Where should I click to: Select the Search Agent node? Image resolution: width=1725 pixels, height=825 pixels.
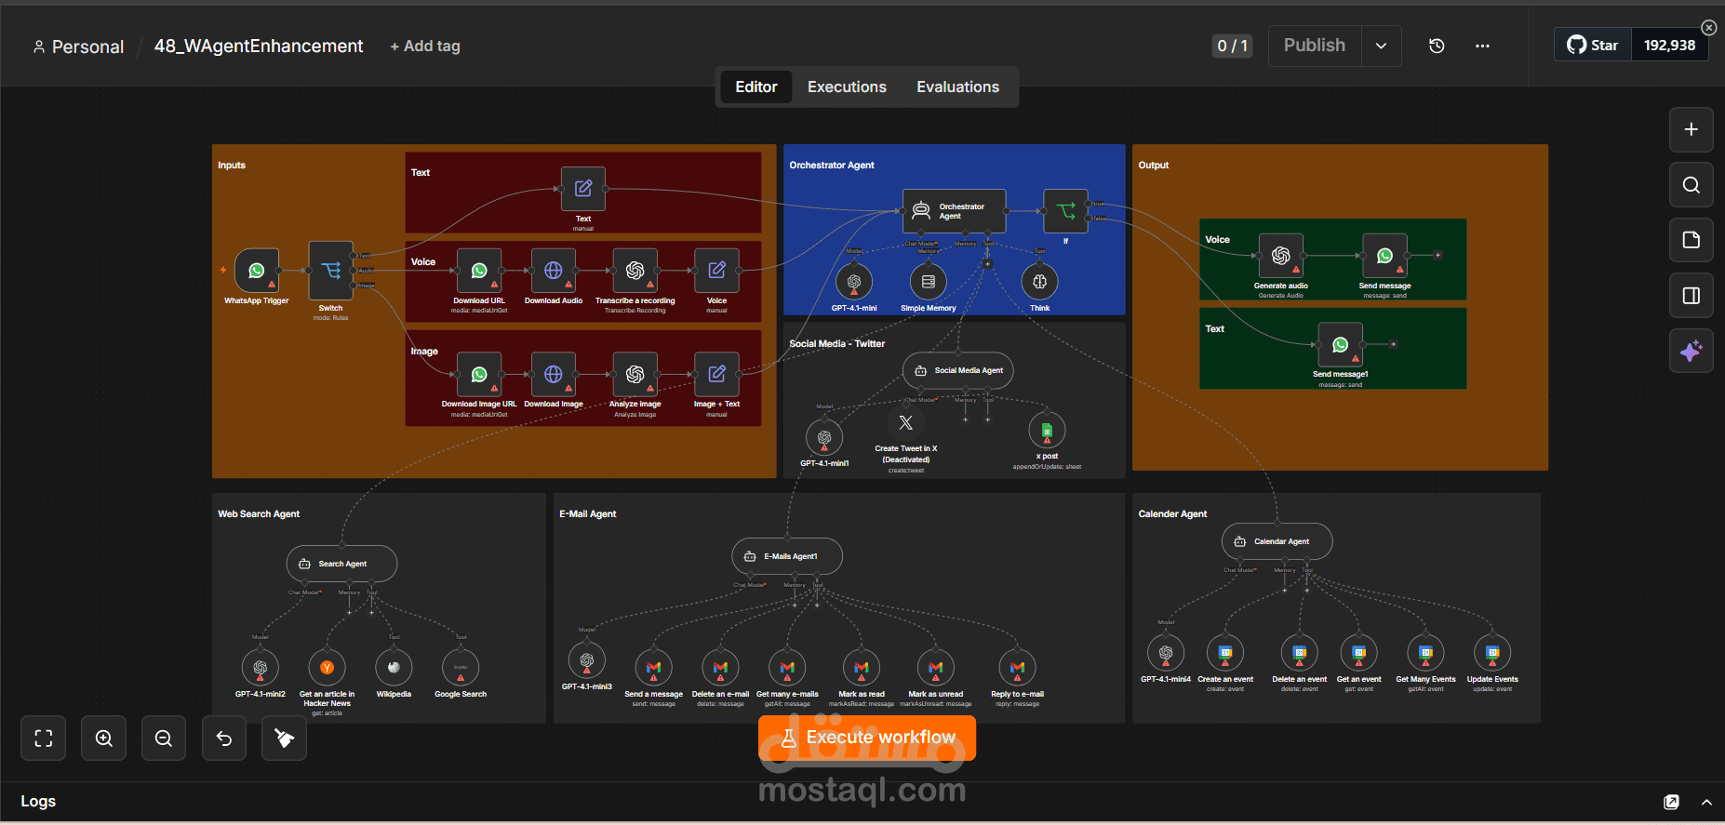pyautogui.click(x=341, y=564)
